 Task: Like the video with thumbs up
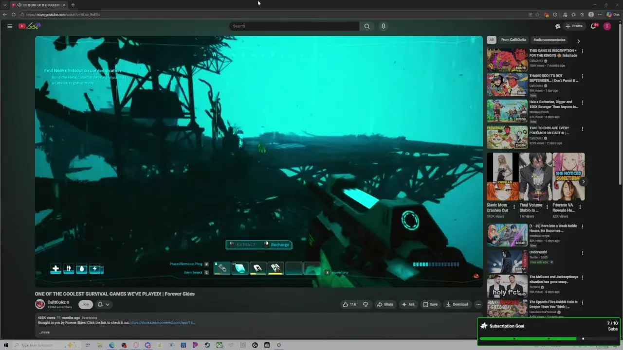[349, 304]
